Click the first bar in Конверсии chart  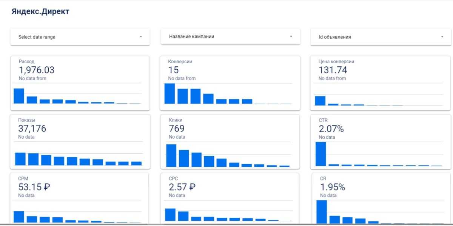169,93
